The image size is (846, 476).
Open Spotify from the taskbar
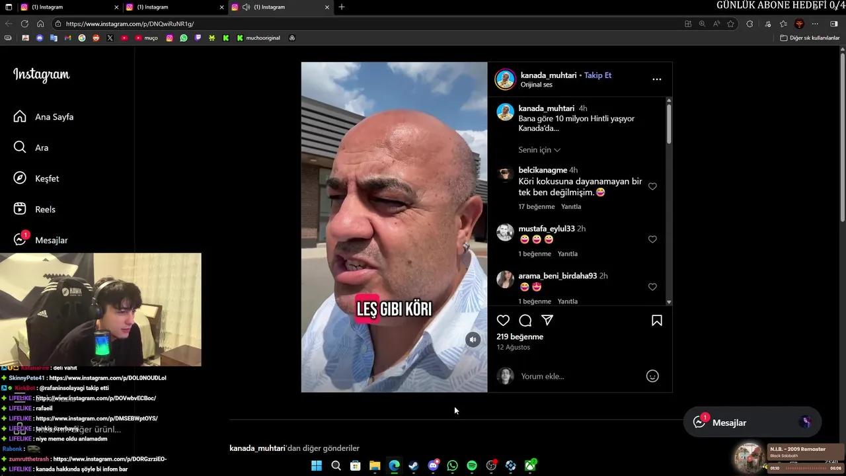(472, 465)
